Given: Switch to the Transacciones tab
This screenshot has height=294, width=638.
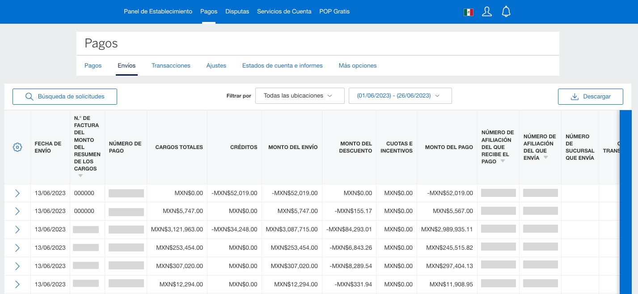Looking at the screenshot, I should (x=171, y=65).
